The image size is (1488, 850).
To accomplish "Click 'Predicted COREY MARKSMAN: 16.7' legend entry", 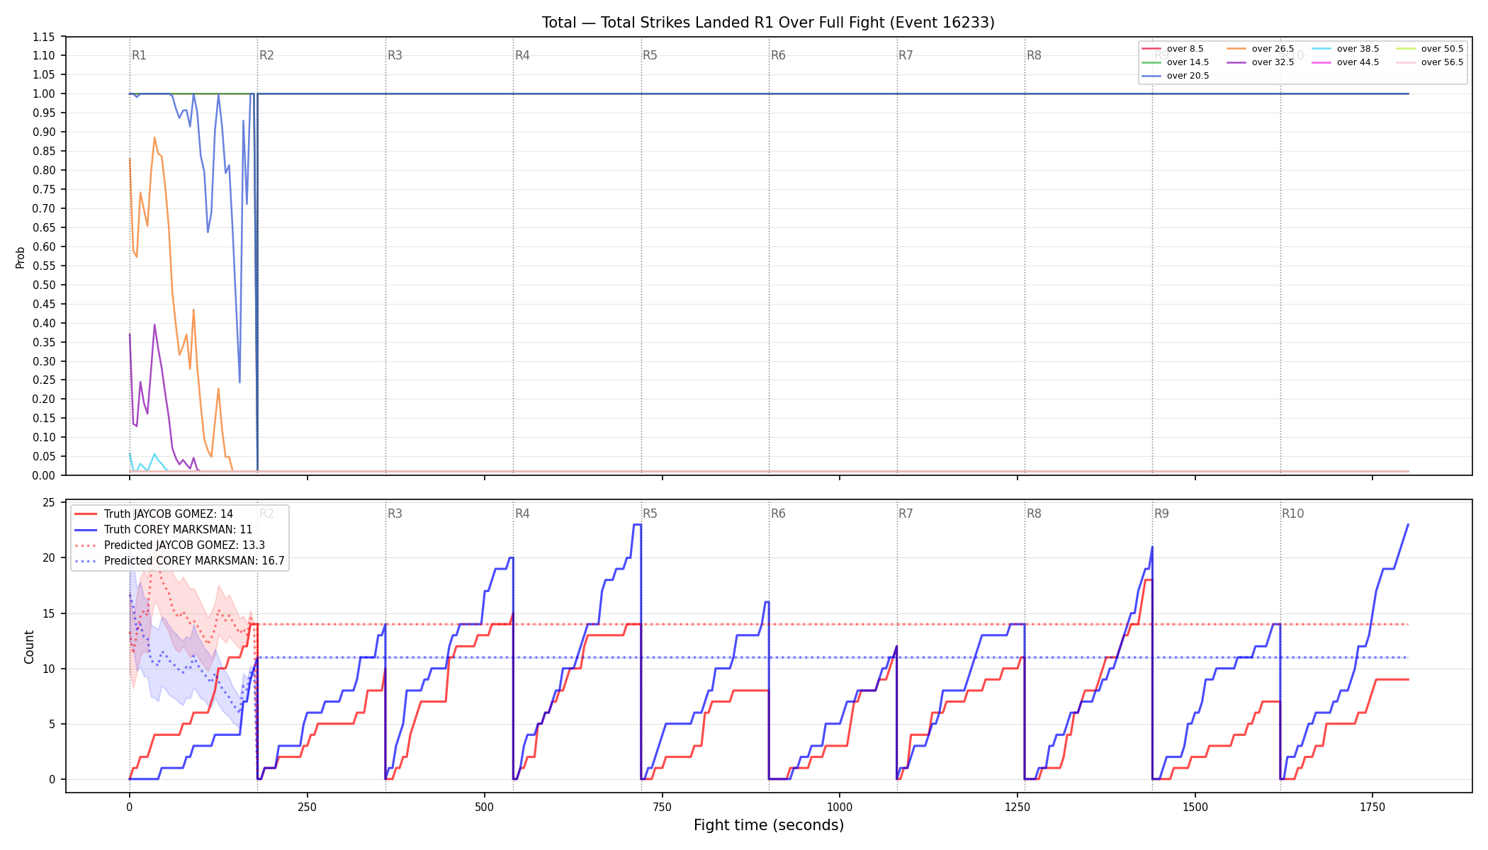I will pyautogui.click(x=180, y=561).
